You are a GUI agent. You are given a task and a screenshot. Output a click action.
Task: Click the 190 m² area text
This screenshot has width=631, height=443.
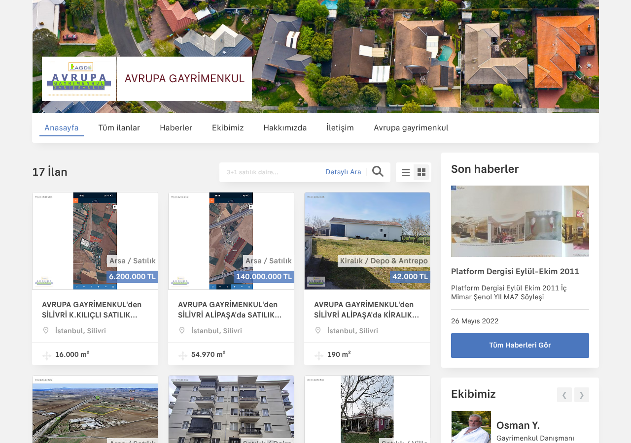coord(339,354)
